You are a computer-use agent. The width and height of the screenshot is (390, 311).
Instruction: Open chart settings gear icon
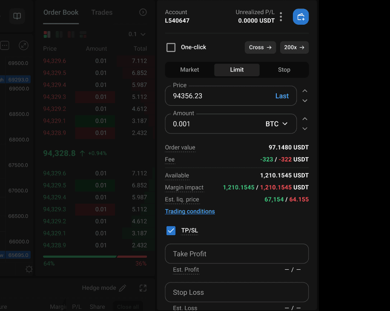(29, 269)
